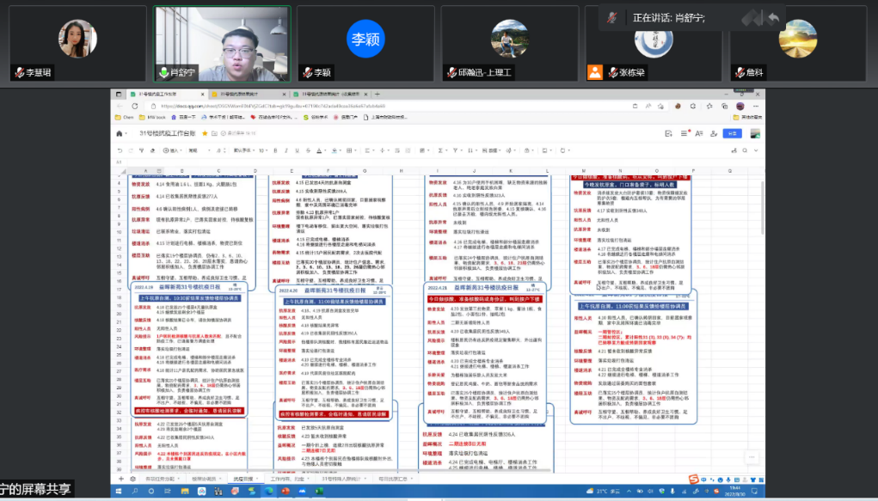The image size is (878, 501).
Task: Toggle italic formatting I
Action: click(x=286, y=150)
